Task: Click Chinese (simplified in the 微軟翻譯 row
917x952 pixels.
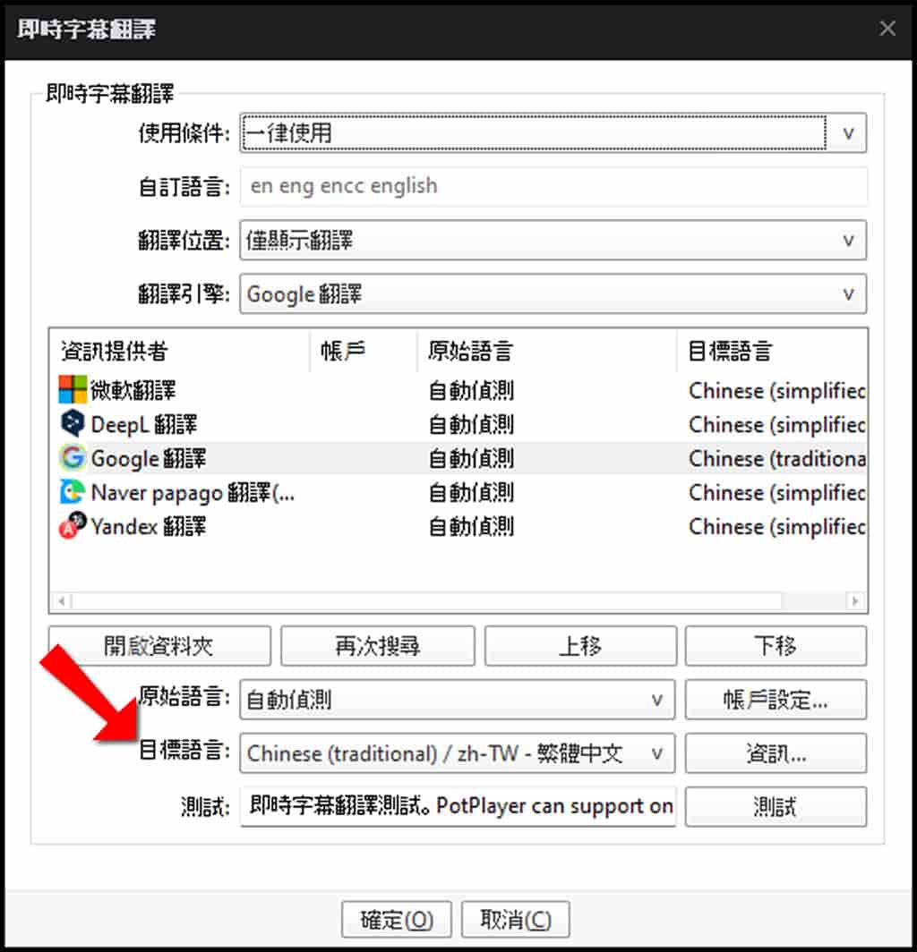Action: [777, 390]
